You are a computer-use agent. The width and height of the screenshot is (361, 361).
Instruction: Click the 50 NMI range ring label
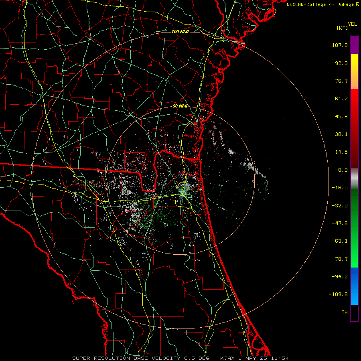(x=180, y=106)
